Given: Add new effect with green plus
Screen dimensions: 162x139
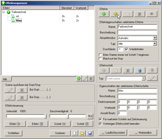Looking at the screenshot, I should [x=104, y=14].
